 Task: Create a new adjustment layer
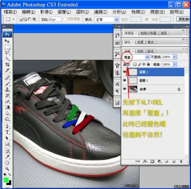point(159,162)
